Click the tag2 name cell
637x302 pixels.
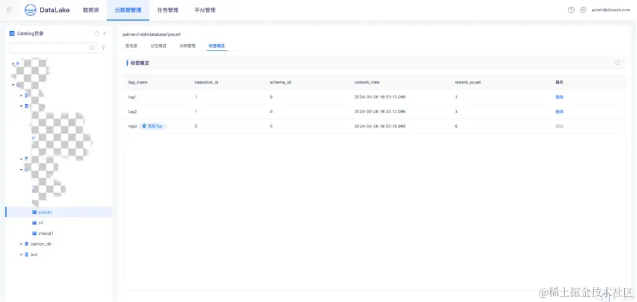[133, 111]
